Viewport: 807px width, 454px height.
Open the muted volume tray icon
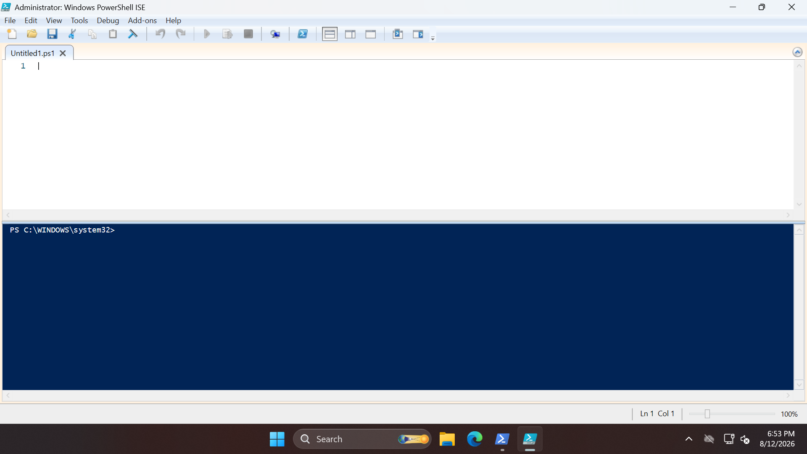[745, 439]
